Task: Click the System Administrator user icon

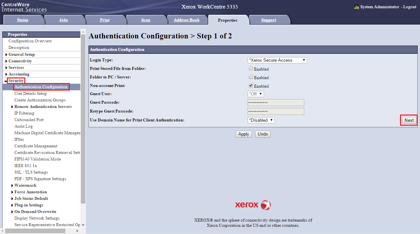Action: (x=356, y=7)
